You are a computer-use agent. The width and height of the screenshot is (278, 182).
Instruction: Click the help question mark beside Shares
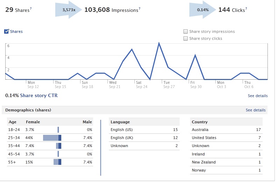point(31,8)
